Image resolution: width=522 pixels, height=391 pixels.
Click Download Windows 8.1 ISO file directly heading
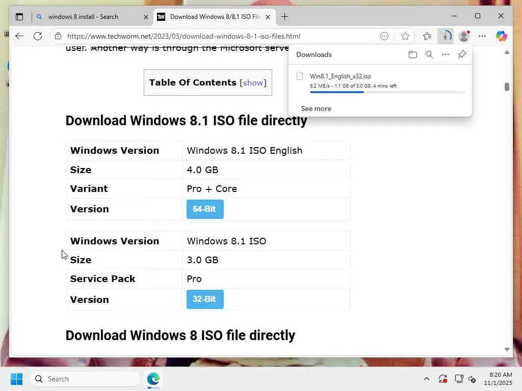186,120
